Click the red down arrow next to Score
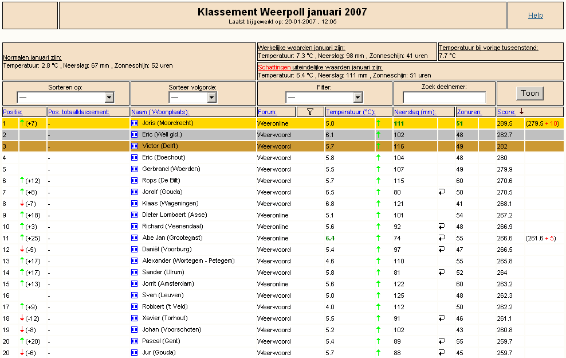The width and height of the screenshot is (566, 358). (x=521, y=112)
